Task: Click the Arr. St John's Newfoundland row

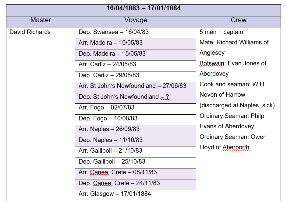Action: pyautogui.click(x=132, y=86)
